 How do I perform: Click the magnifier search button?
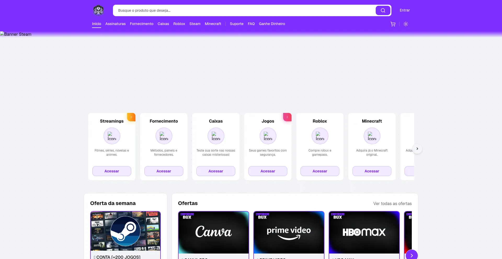[383, 10]
